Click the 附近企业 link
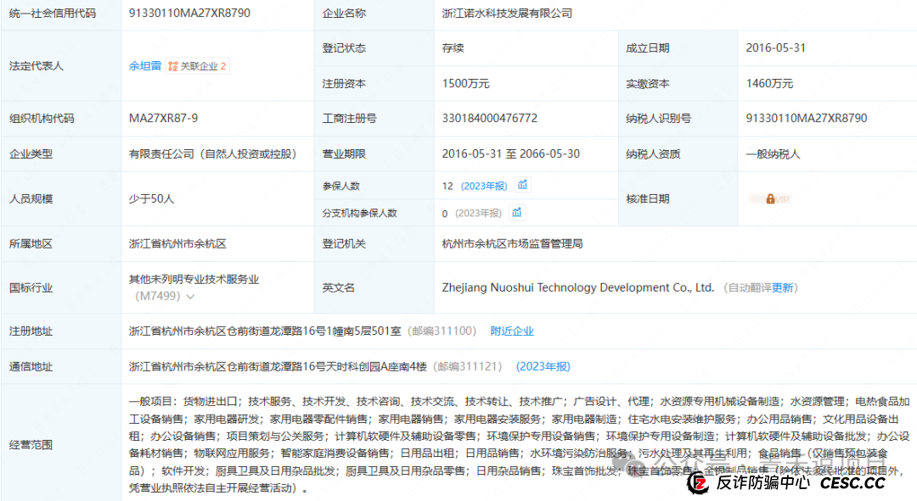Screen dimensions: 917x501 (x=512, y=331)
